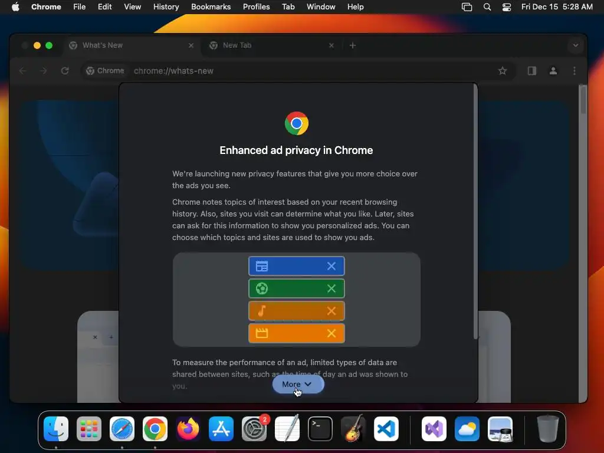Click the music note icon in the chip
604x453 pixels.
pos(262,311)
